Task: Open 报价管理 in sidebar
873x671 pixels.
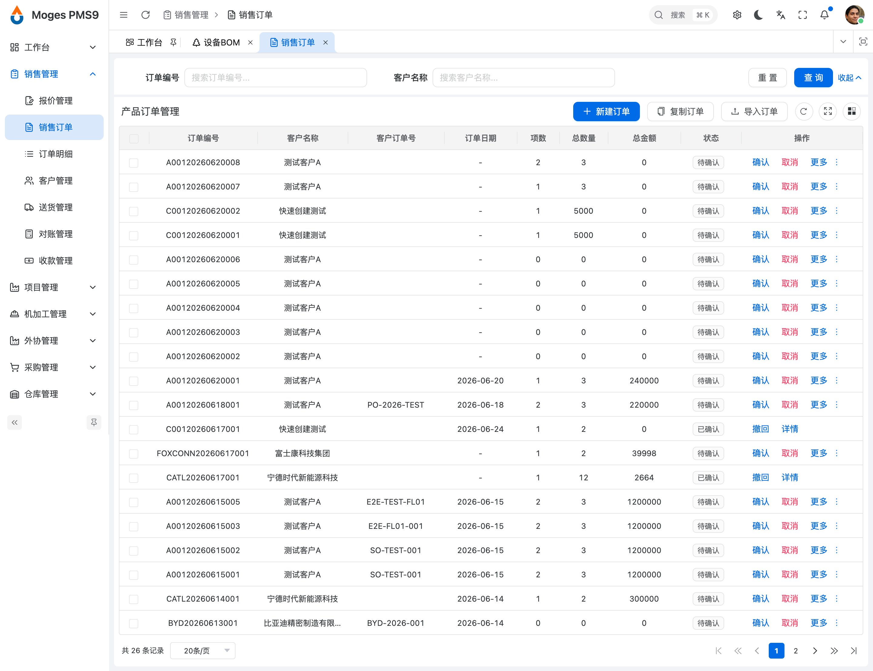Action: [54, 101]
